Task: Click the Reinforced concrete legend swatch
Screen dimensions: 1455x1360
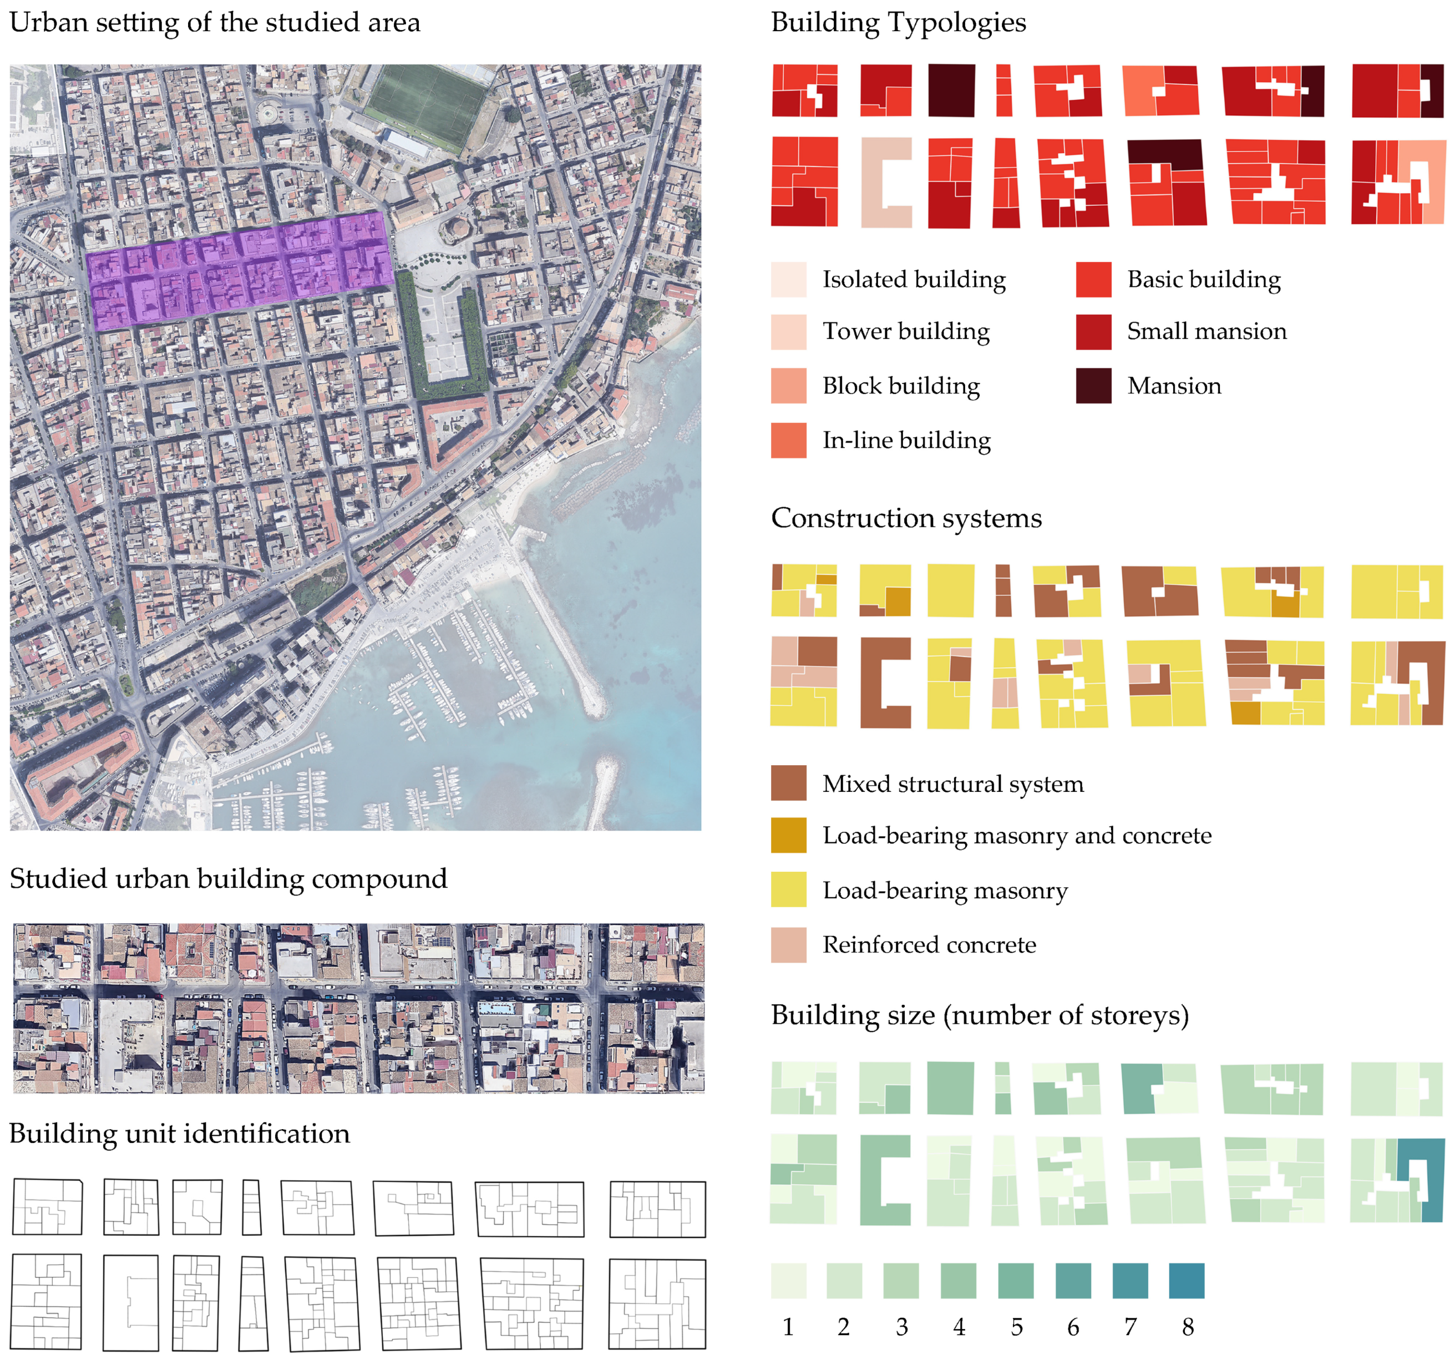Action: [x=788, y=944]
